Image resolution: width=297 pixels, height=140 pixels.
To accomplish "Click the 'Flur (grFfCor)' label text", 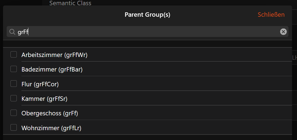I will (x=40, y=84).
